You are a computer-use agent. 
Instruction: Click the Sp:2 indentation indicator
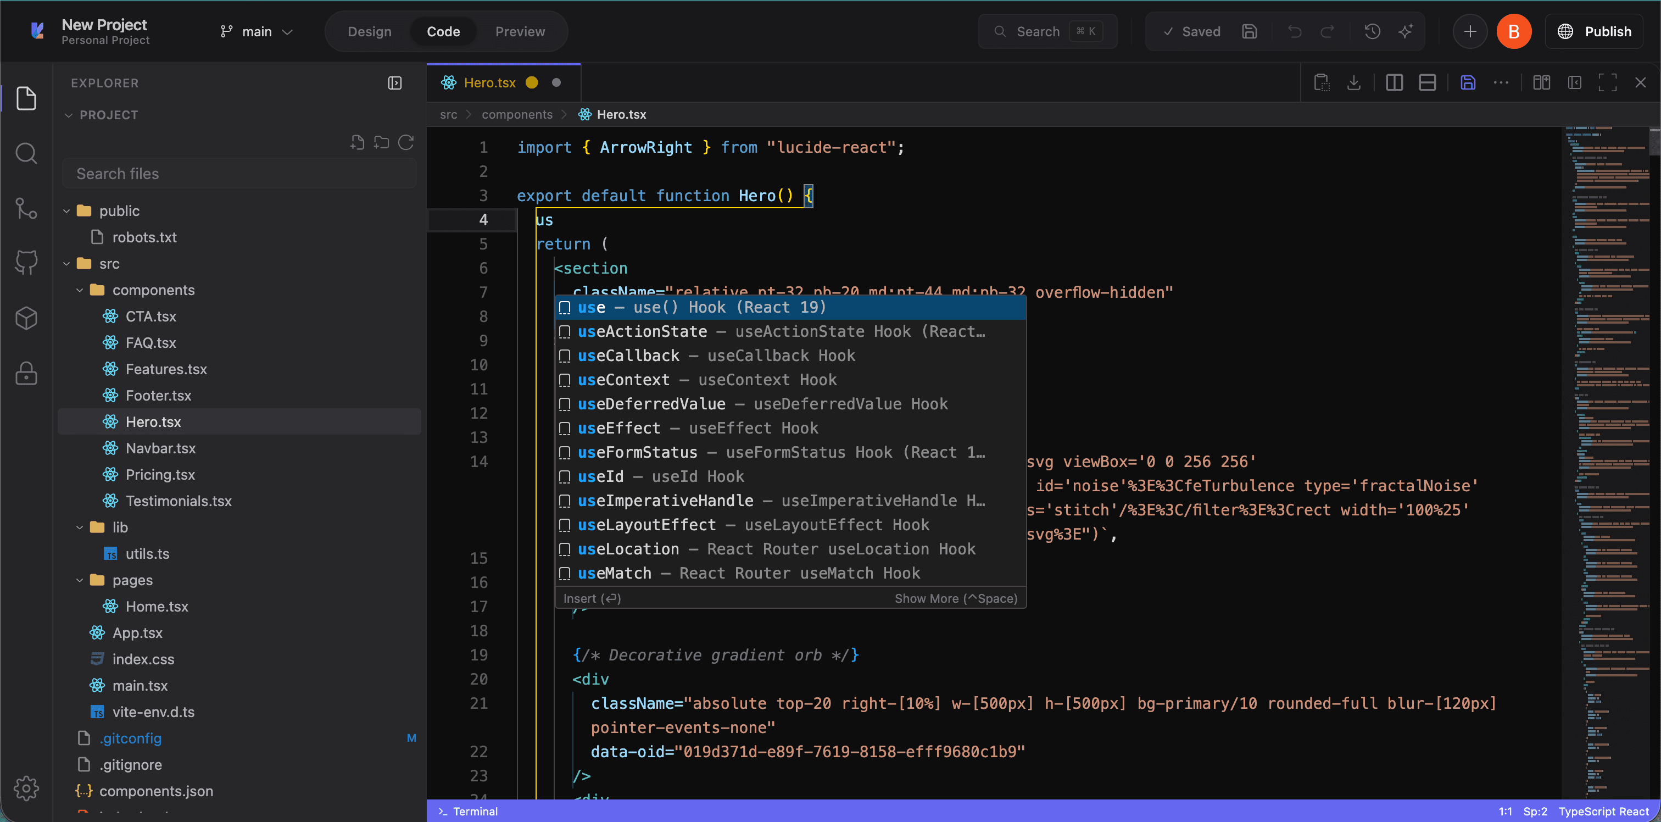tap(1535, 811)
